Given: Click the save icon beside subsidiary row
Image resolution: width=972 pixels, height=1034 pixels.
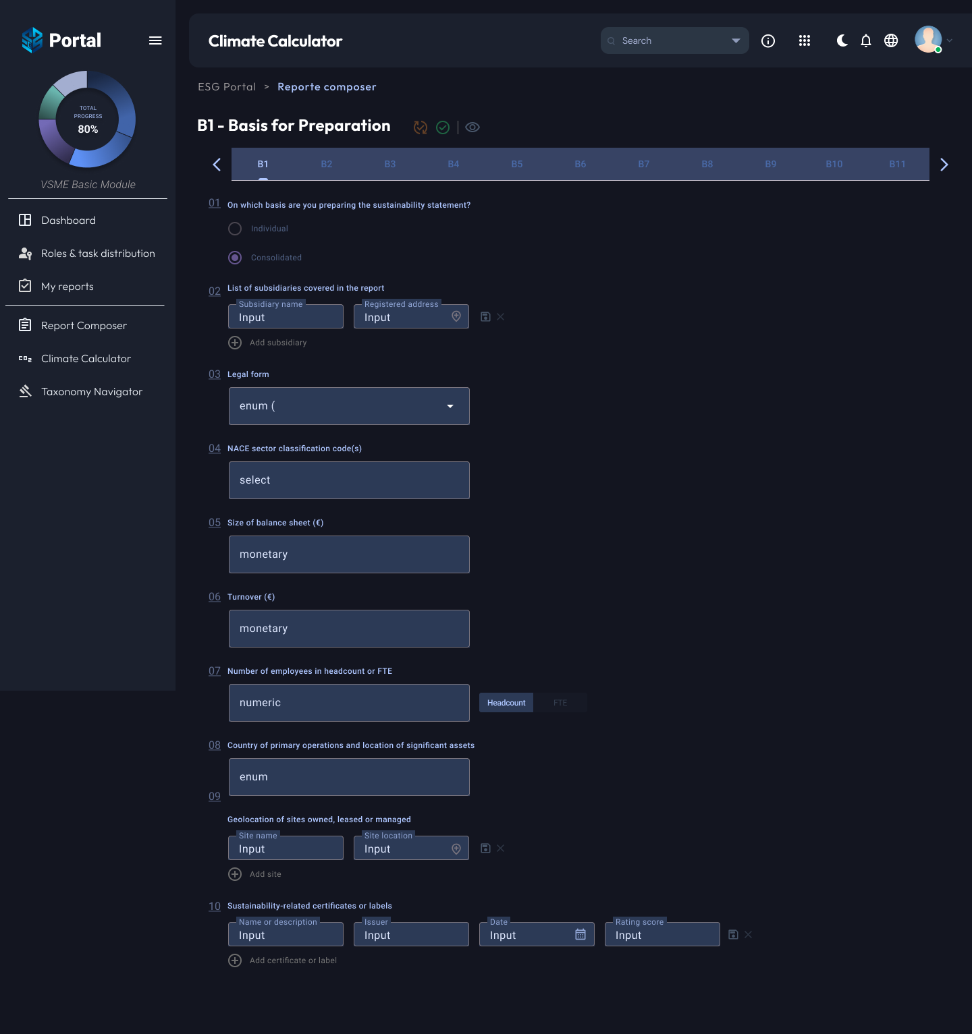Looking at the screenshot, I should pyautogui.click(x=485, y=316).
